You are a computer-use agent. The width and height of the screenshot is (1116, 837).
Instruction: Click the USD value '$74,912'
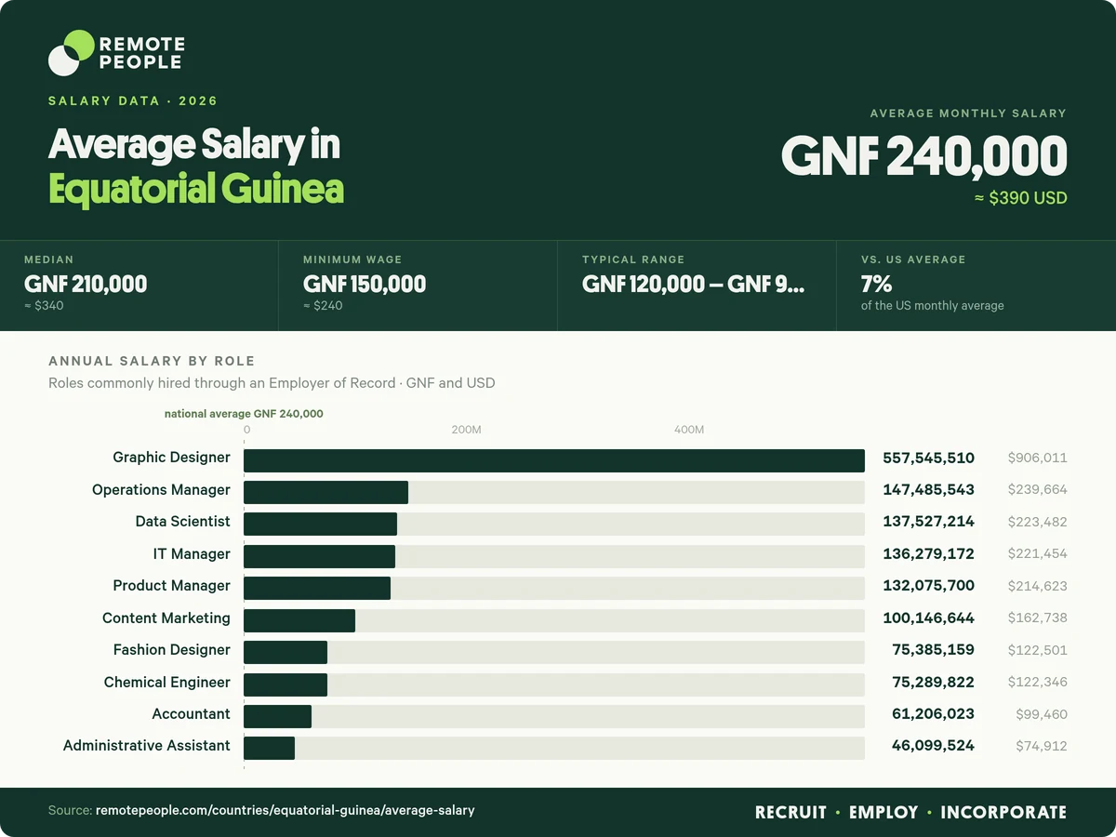1042,746
